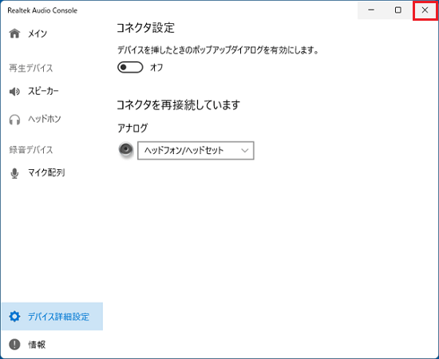The width and height of the screenshot is (439, 359).
Task: Click the デバイス詳細設定 gear icon
Action: [14, 317]
